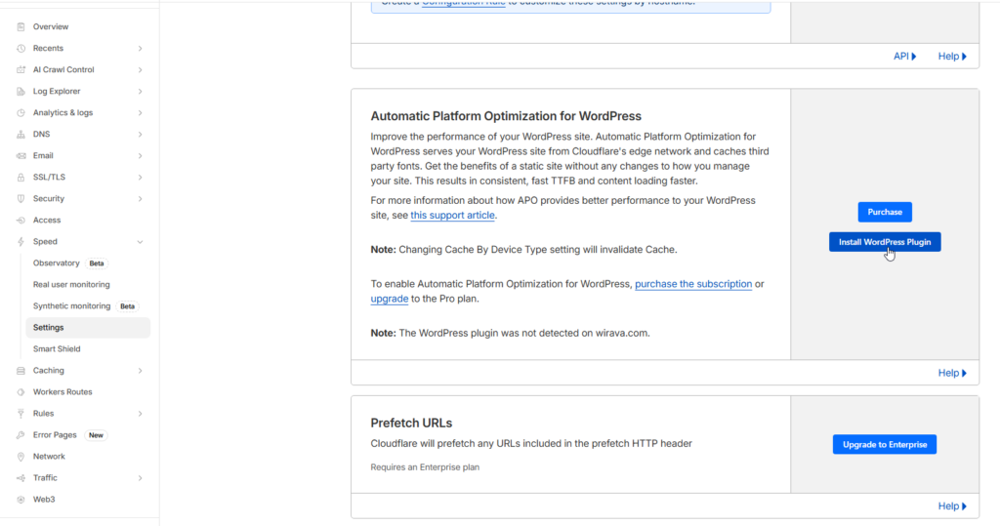1000x526 pixels.
Task: Click the Security shield icon
Action: pyautogui.click(x=21, y=198)
